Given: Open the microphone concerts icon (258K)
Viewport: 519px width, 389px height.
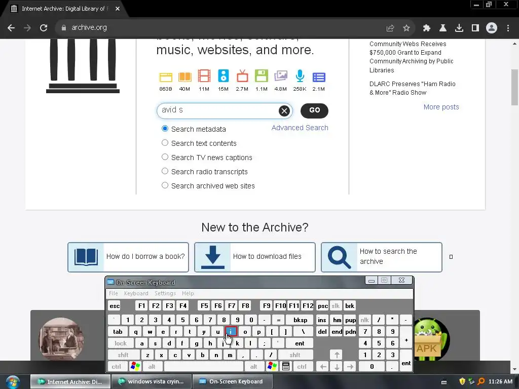Looking at the screenshot, I should [x=300, y=76].
